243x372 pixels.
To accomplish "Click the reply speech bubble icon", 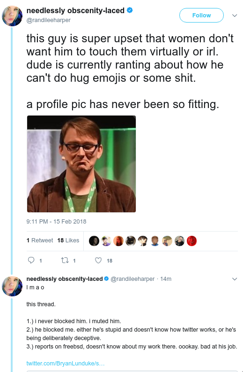I will [31, 260].
